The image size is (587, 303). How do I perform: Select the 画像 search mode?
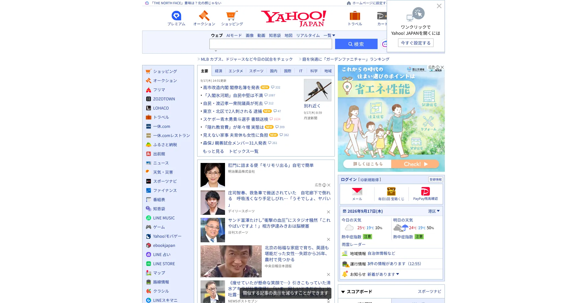pyautogui.click(x=249, y=35)
